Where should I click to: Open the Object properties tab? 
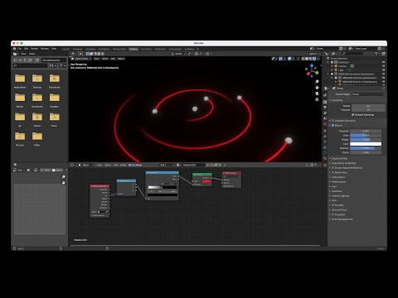point(325,131)
